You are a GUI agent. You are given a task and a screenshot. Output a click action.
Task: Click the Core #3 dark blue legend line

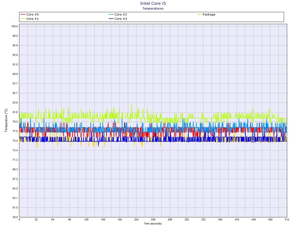[x=111, y=19]
